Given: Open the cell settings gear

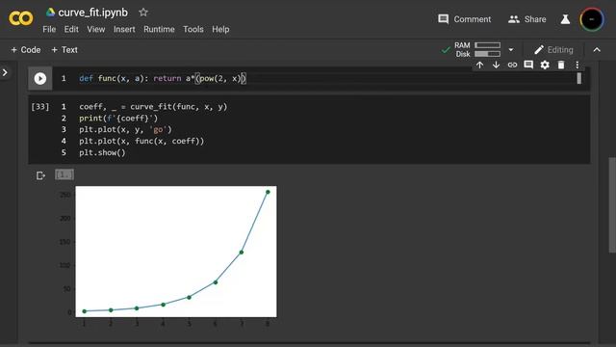Looking at the screenshot, I should click(545, 65).
